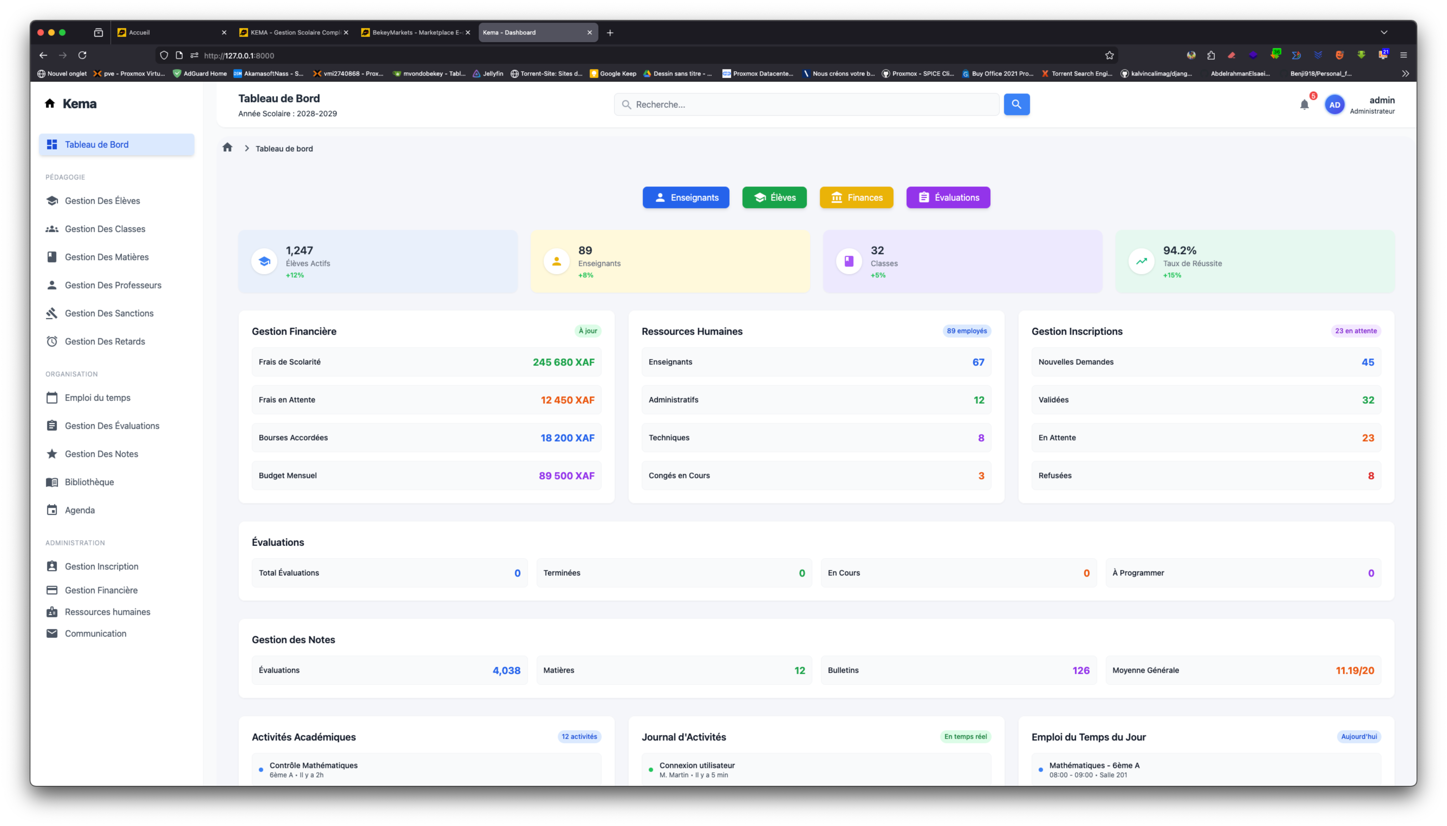
Task: Click the blue search magnifier button
Action: coord(1016,104)
